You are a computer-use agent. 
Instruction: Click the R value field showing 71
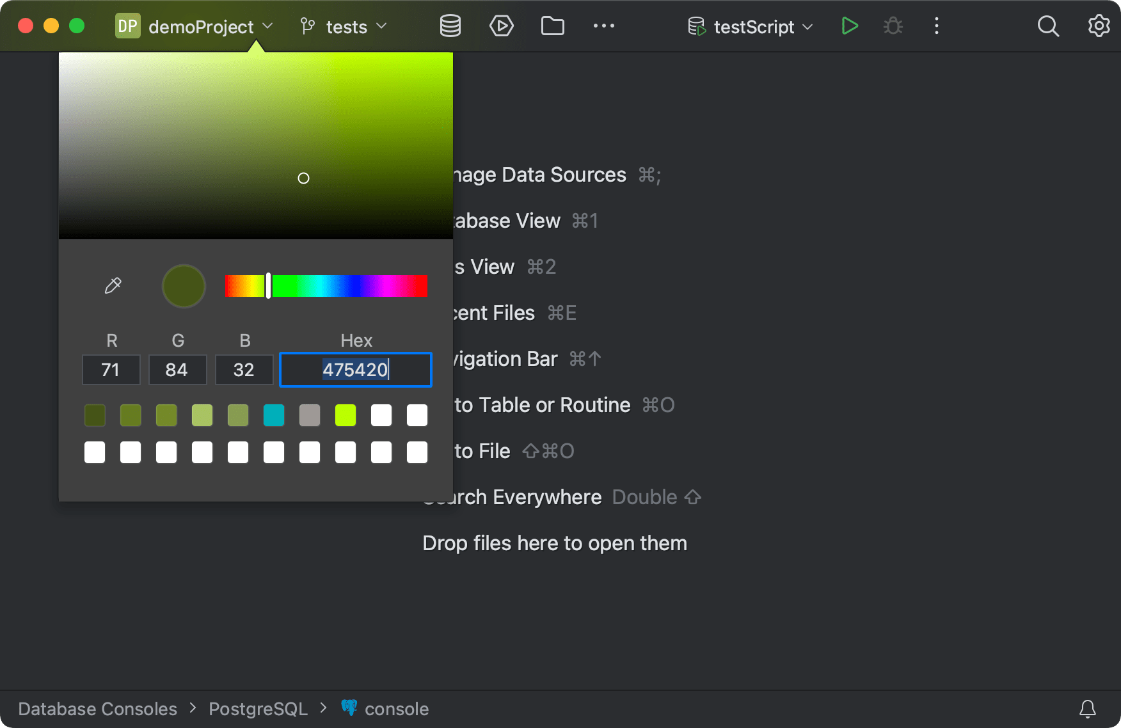pyautogui.click(x=111, y=370)
